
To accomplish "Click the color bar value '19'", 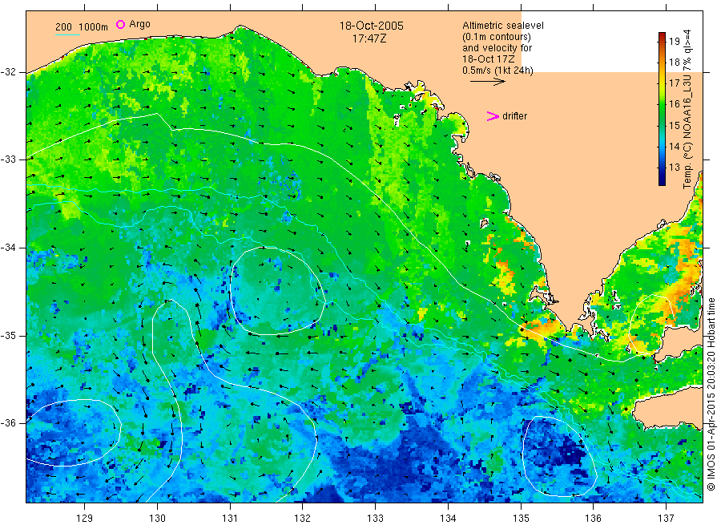I will click(x=674, y=42).
